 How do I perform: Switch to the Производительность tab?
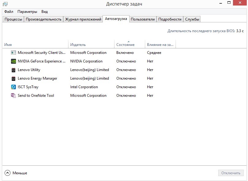pos(44,19)
